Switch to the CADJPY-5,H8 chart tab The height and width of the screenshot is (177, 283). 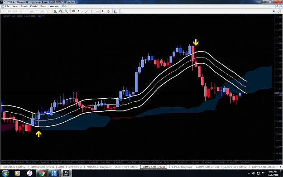(x=264, y=167)
